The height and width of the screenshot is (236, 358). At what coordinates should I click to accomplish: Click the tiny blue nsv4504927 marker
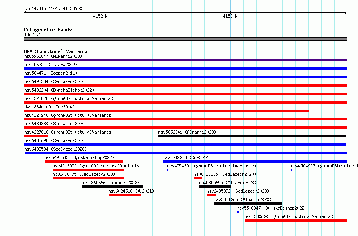pos(292,170)
